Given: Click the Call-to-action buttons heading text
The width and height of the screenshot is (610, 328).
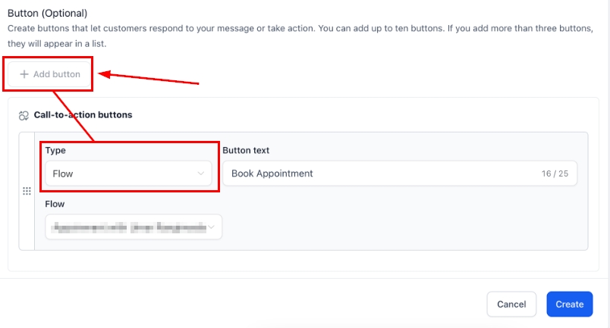Looking at the screenshot, I should [83, 115].
